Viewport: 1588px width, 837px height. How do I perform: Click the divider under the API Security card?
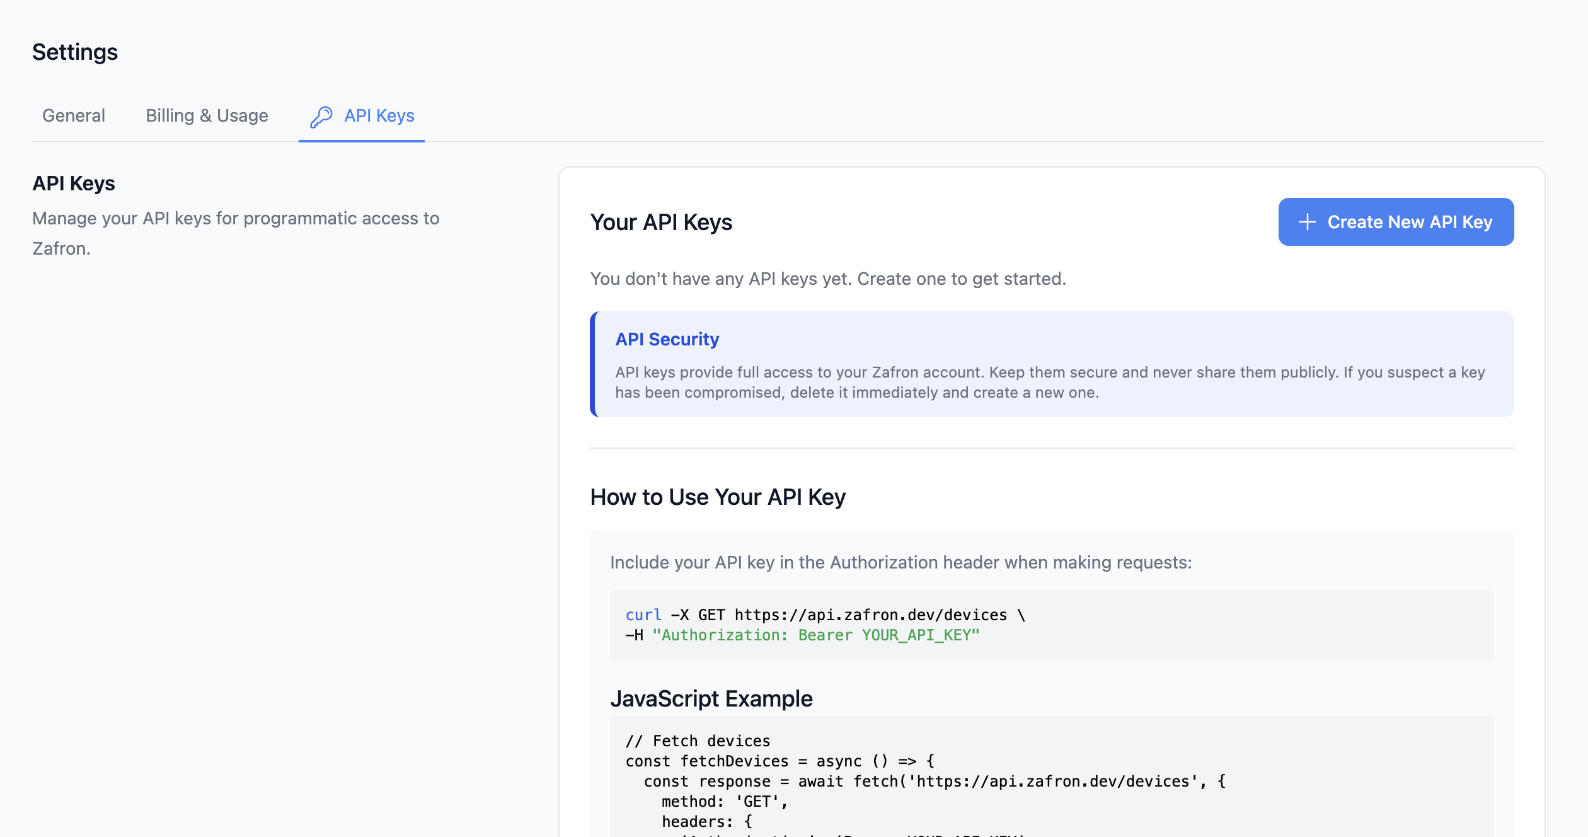(x=1050, y=447)
